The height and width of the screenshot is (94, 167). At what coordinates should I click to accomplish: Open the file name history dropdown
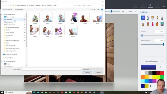pyautogui.click(x=80, y=69)
